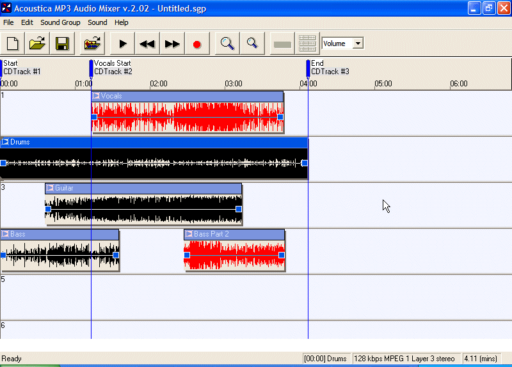Screen dimensions: 512x367
Task: Open the Help menu
Action: click(121, 22)
